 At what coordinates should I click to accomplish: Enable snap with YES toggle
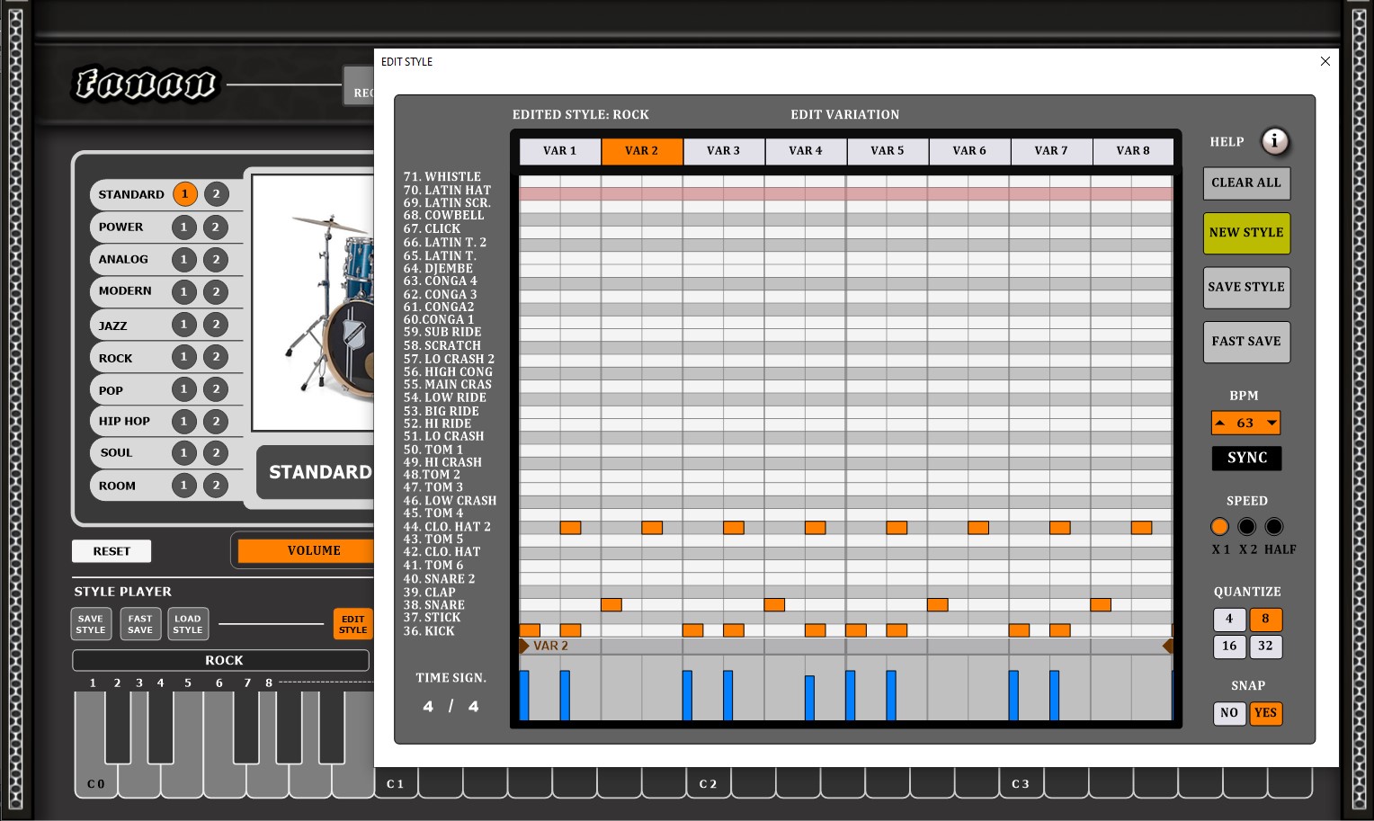pyautogui.click(x=1265, y=713)
